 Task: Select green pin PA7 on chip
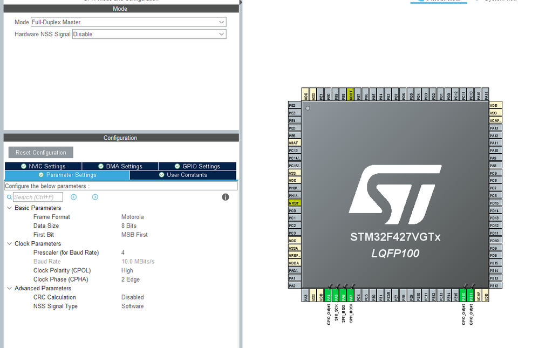point(351,295)
